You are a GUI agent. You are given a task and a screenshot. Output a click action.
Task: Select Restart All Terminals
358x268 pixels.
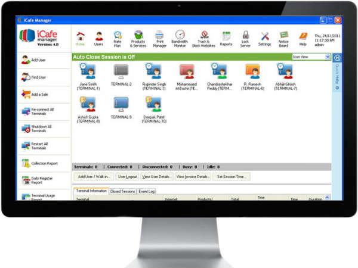tap(44, 146)
